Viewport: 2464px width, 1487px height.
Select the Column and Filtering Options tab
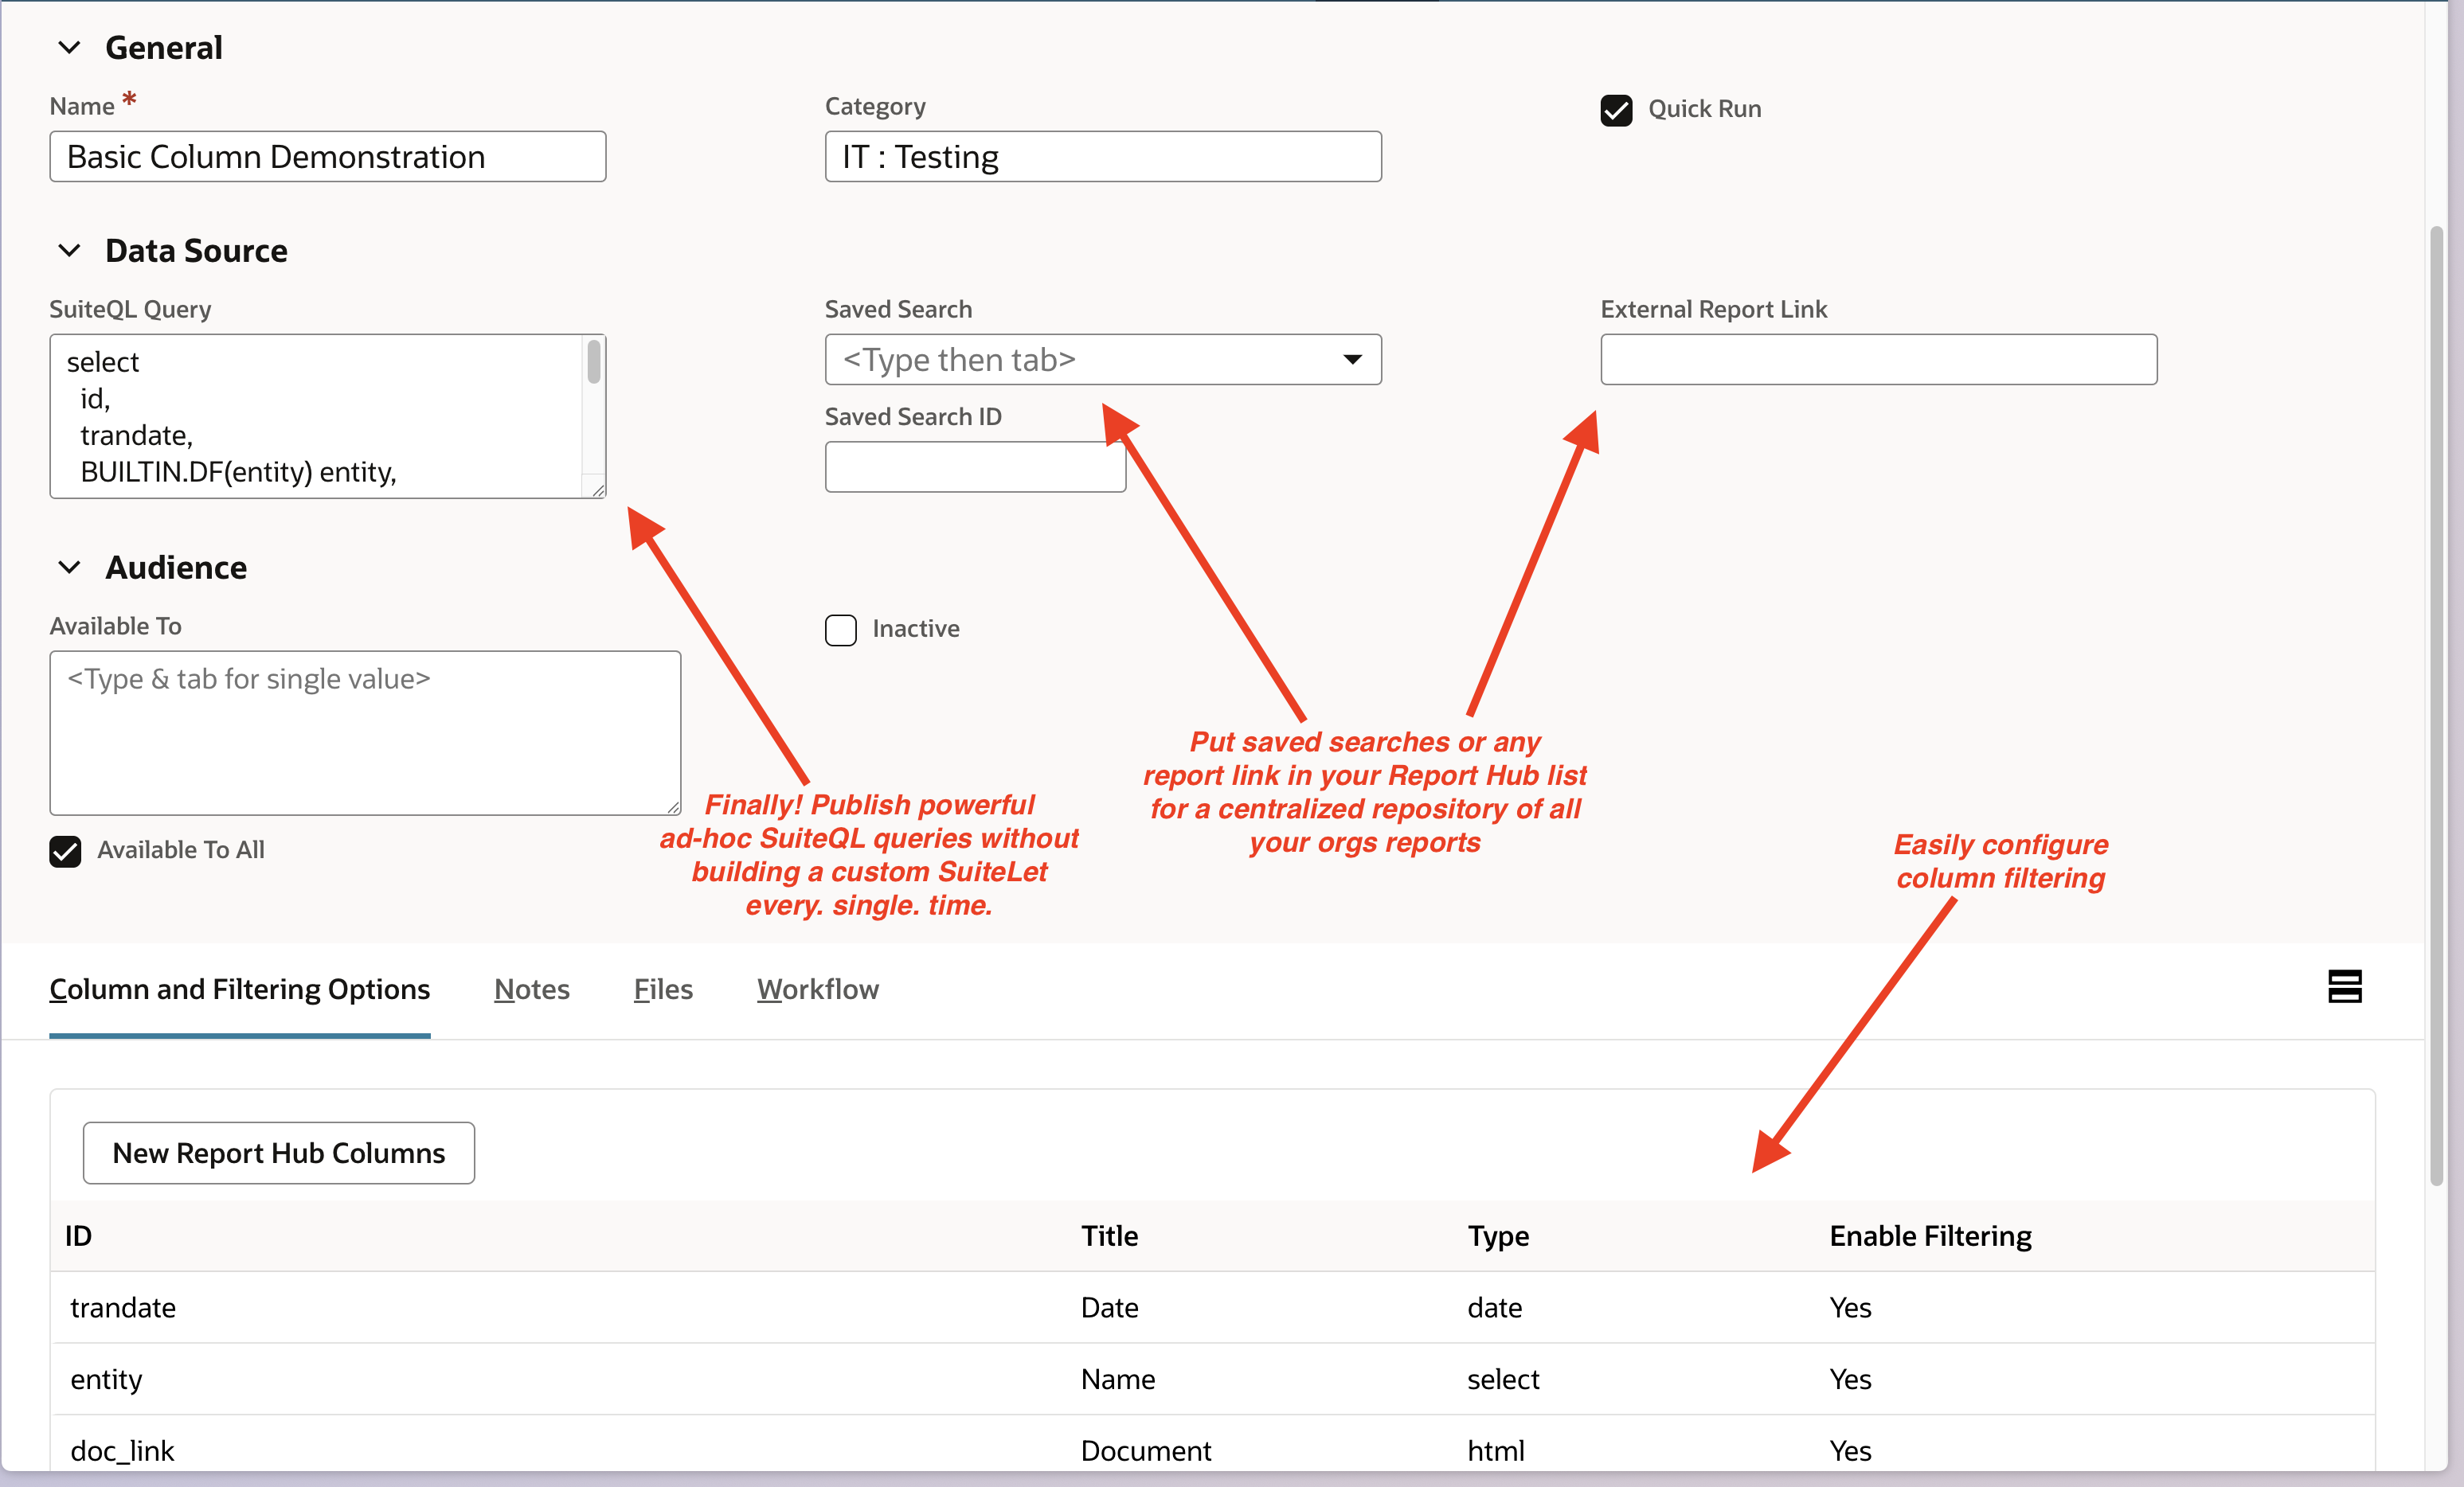click(239, 989)
